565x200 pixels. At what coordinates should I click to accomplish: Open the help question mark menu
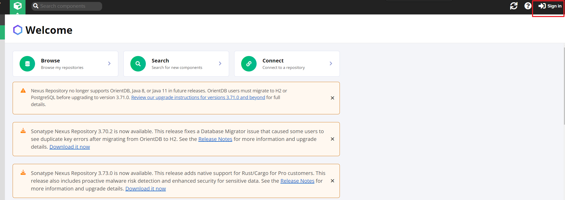(x=528, y=6)
